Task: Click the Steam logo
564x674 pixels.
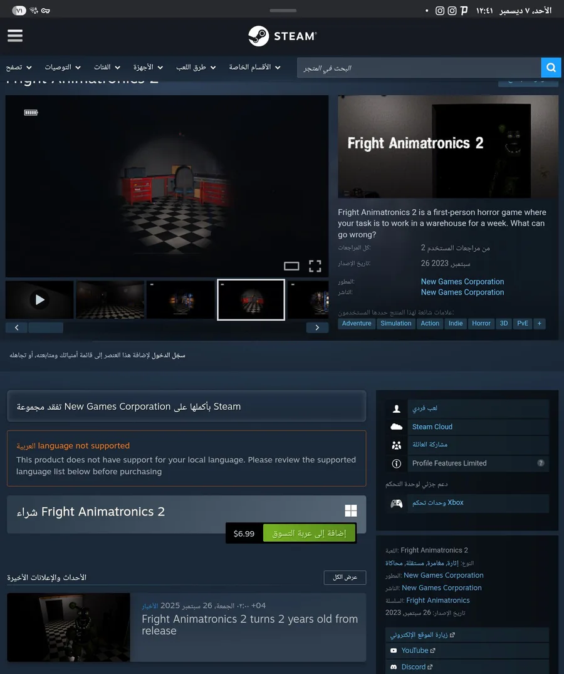Action: click(x=283, y=36)
